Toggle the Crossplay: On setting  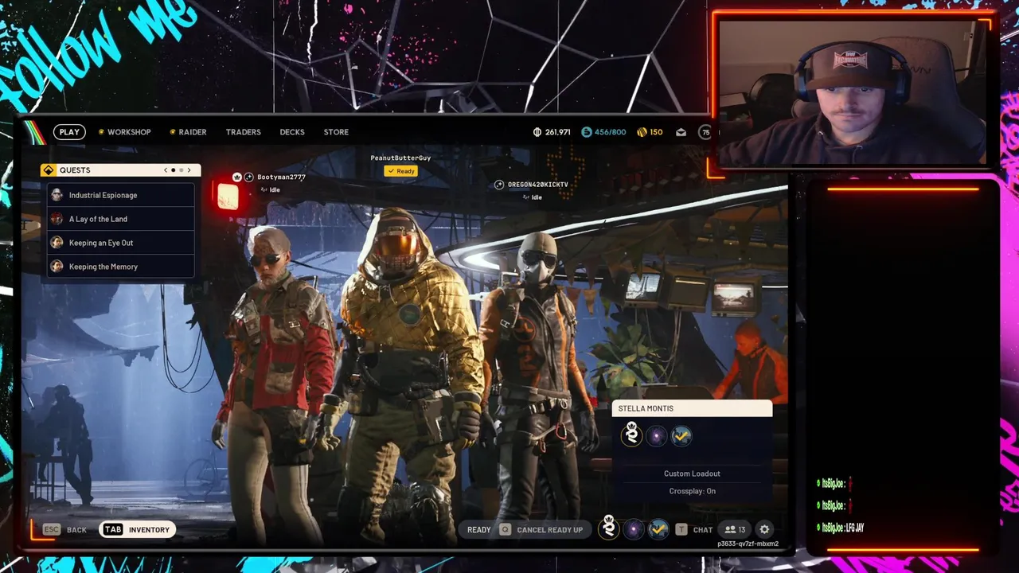692,491
